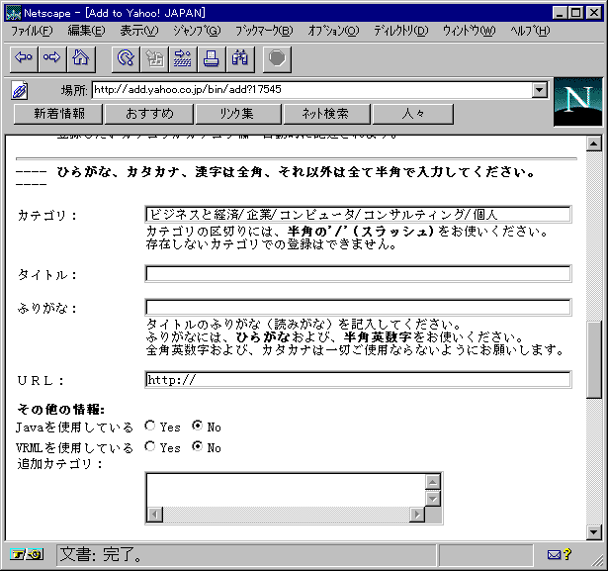Open the Netscape window system menu icon
The width and height of the screenshot is (608, 571).
pos(13,13)
